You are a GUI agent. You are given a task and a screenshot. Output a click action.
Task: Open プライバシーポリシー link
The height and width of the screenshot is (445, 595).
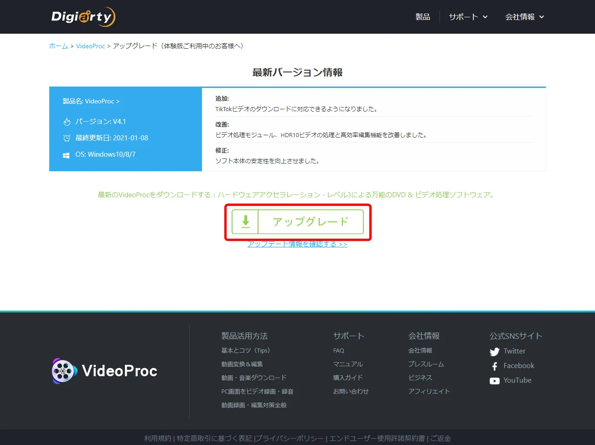coord(290,438)
